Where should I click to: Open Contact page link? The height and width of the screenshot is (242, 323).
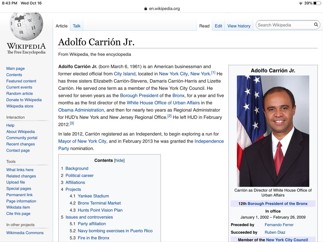pyautogui.click(x=18, y=150)
